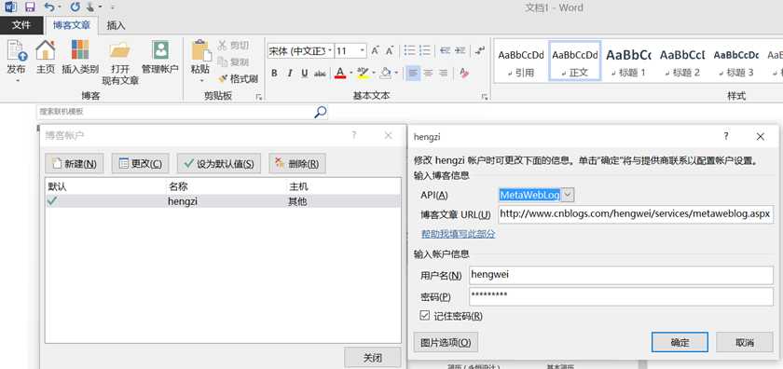Toggle strikethrough formatting

pos(320,74)
